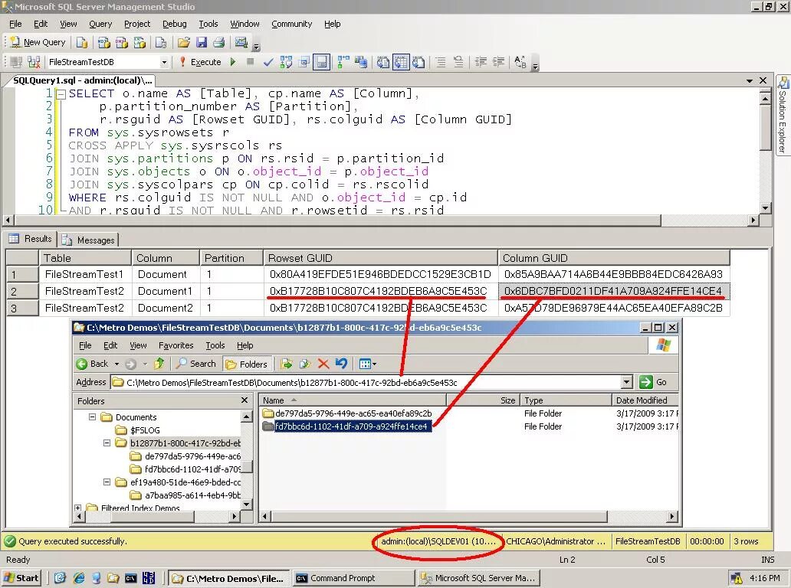The width and height of the screenshot is (791, 588).
Task: Click the Parse checkmark icon
Action: tap(268, 62)
